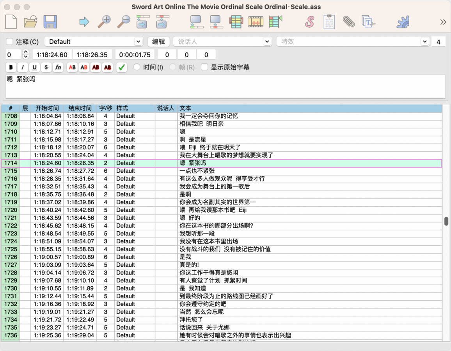Pick shadow color with fourth AB button
Image resolution: width=451 pixels, height=351 pixels.
[108, 67]
